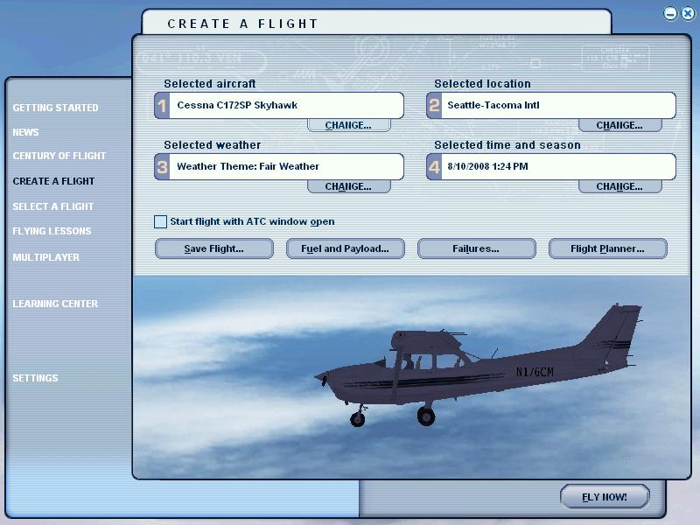This screenshot has height=525, width=700.
Task: Open Settings from the sidebar
Action: [35, 378]
